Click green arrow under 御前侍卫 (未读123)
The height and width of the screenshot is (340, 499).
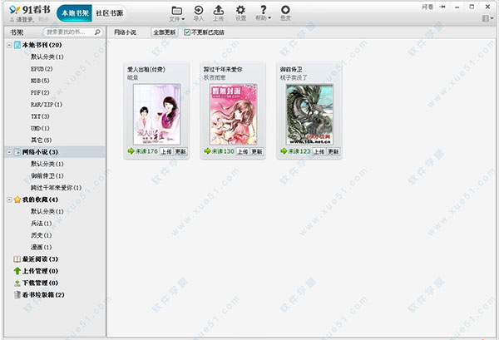(284, 151)
